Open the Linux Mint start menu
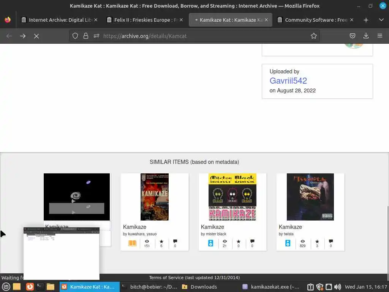This screenshot has height=292, width=389. point(6,287)
